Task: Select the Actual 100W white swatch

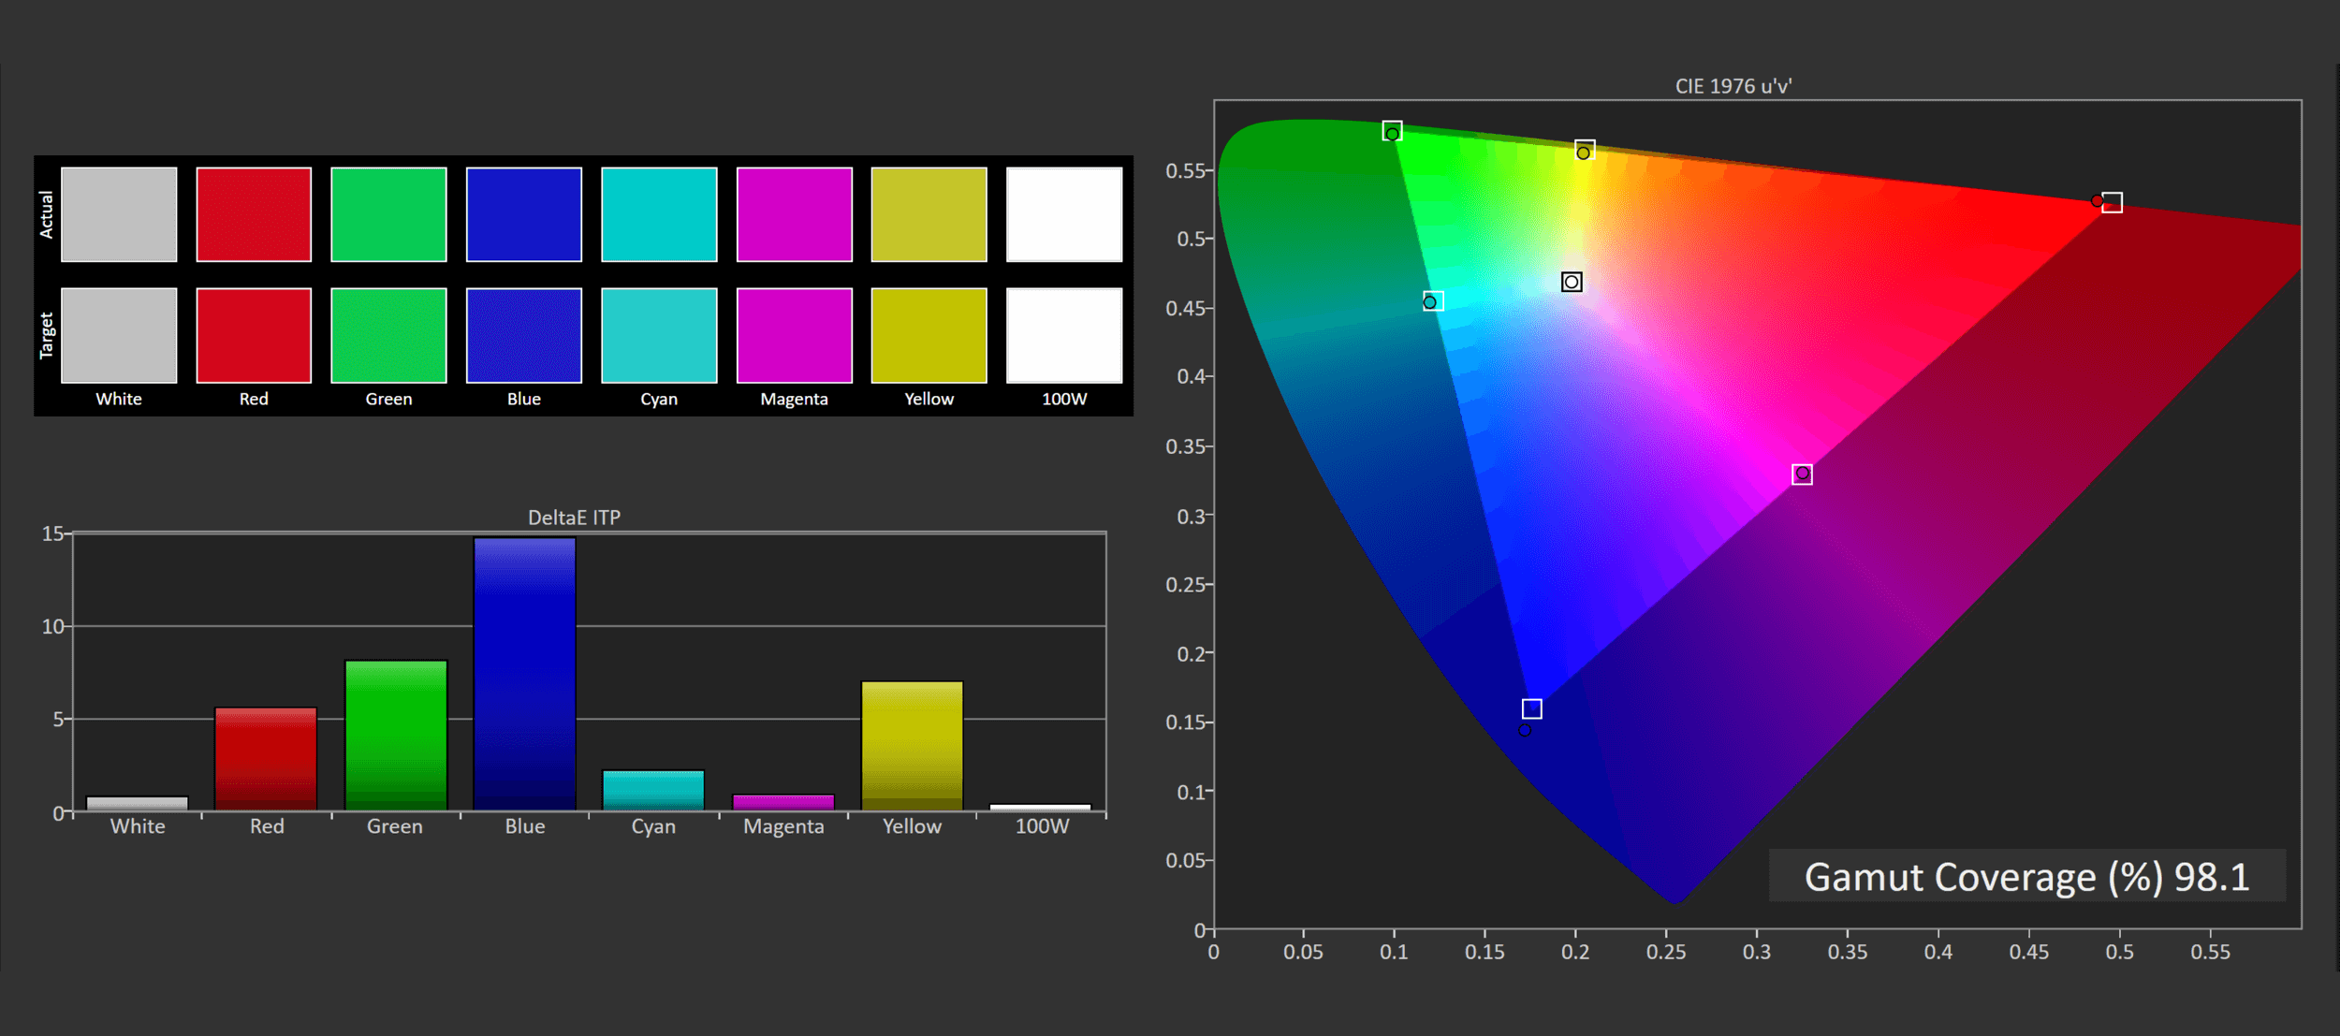Action: [x=1063, y=214]
